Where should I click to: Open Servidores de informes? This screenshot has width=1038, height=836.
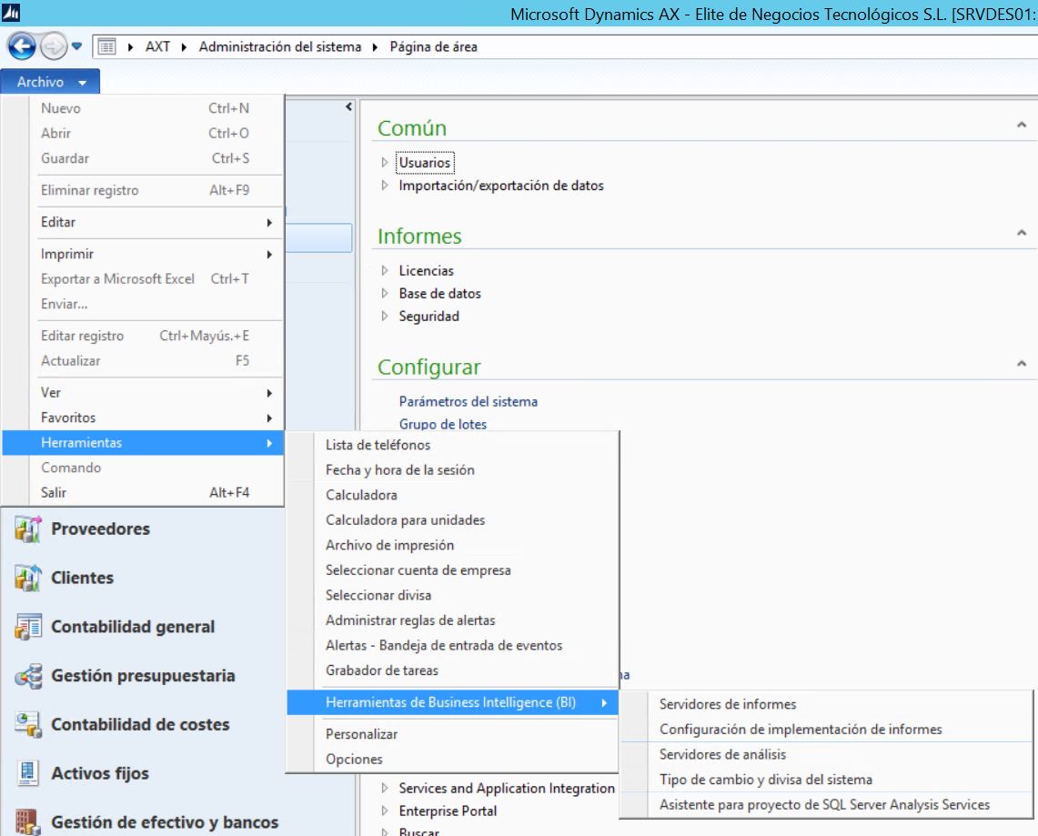826,704
